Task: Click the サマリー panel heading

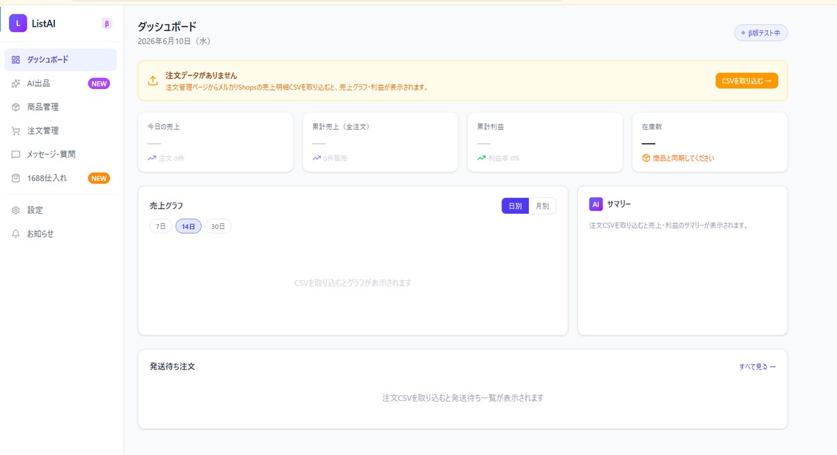Action: [619, 204]
